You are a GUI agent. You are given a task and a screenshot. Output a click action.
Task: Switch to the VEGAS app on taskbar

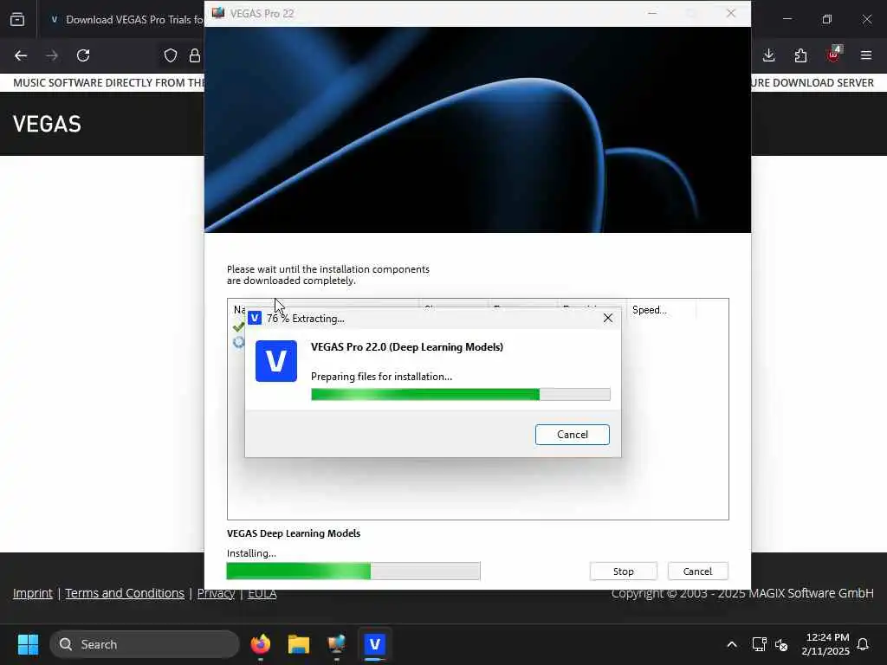(374, 644)
